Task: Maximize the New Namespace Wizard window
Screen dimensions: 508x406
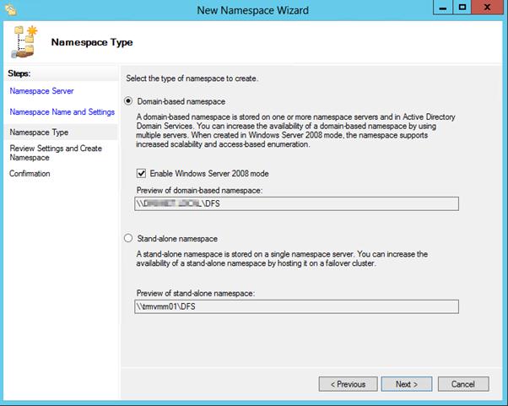Action: [462, 8]
